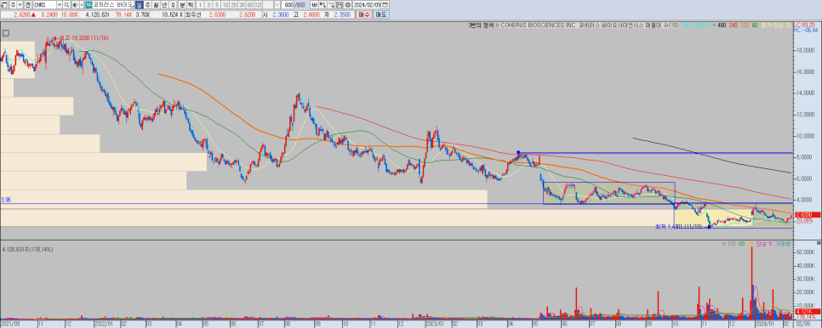Click the 600 candle count input field
The image size is (822, 328).
pos(288,5)
